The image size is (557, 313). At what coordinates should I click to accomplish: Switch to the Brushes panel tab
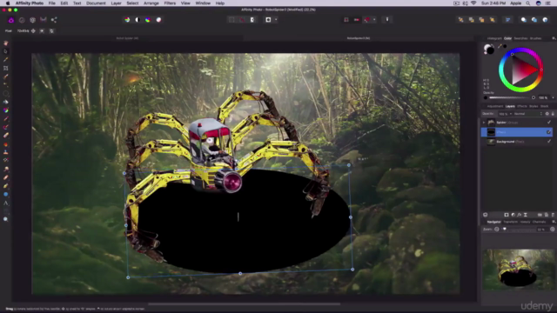coord(536,38)
